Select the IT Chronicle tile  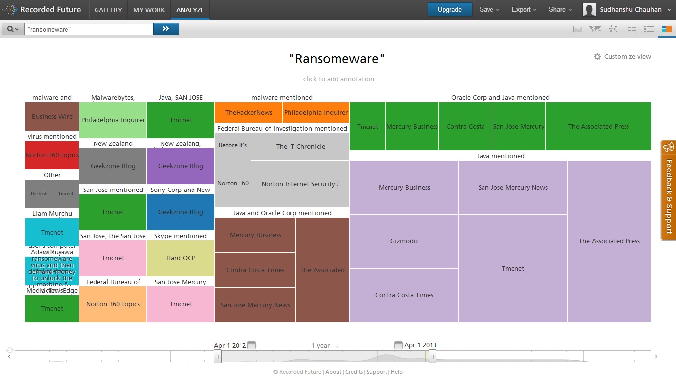click(300, 146)
